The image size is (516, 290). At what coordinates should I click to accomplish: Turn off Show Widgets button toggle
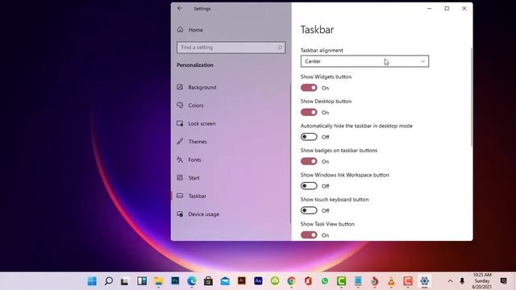point(309,88)
